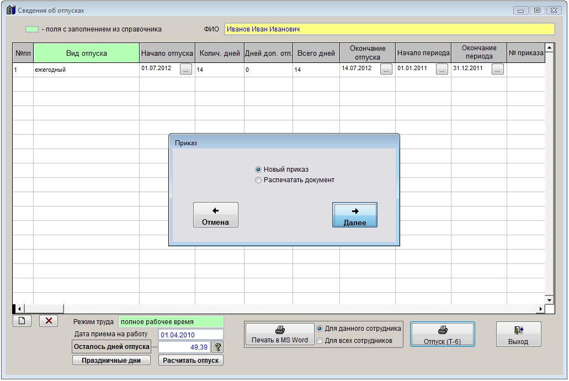The image size is (569, 381).
Task: Open date picker for Начало отпуска cell
Action: [x=186, y=70]
